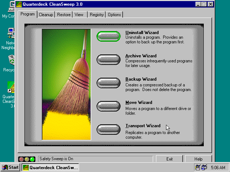The height and width of the screenshot is (172, 230).
Task: Click the first system tray icon
Action: (x=198, y=167)
